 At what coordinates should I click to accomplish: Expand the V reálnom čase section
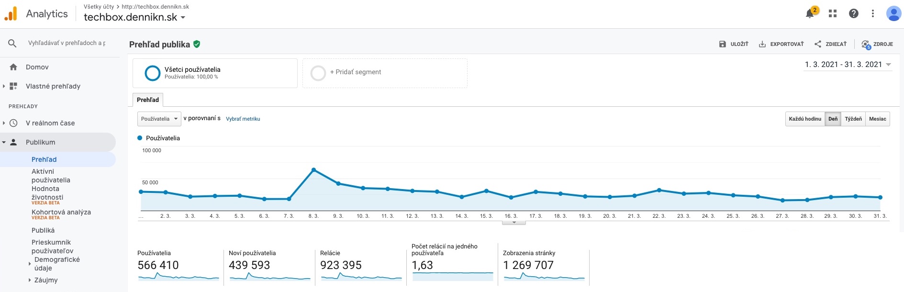click(4, 123)
